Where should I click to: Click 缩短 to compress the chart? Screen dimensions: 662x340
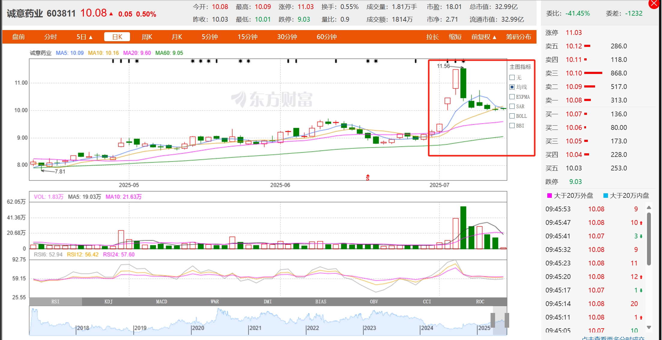click(455, 37)
